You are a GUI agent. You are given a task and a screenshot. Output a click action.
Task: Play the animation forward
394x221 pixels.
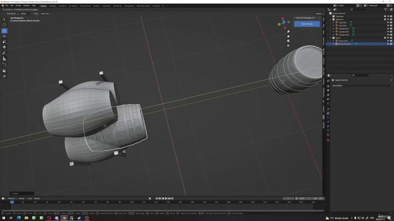click(166, 198)
